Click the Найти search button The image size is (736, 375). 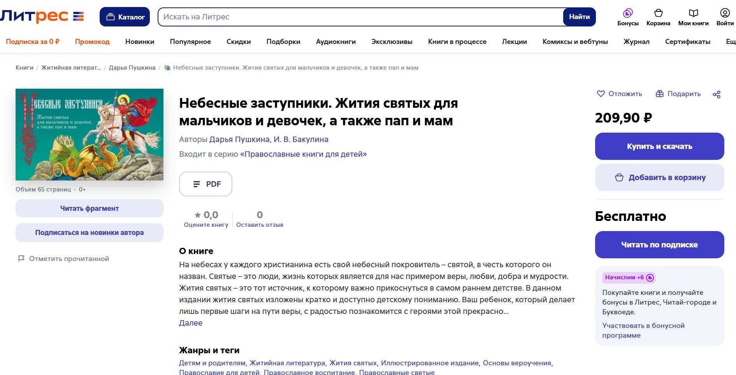pyautogui.click(x=579, y=17)
